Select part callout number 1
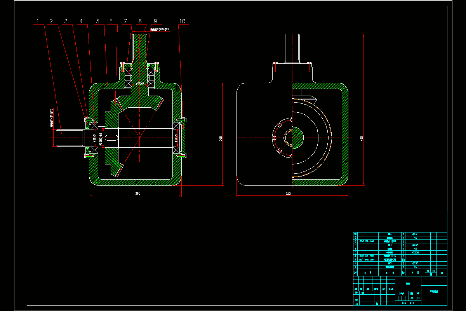This screenshot has height=311, width=466. (x=38, y=21)
